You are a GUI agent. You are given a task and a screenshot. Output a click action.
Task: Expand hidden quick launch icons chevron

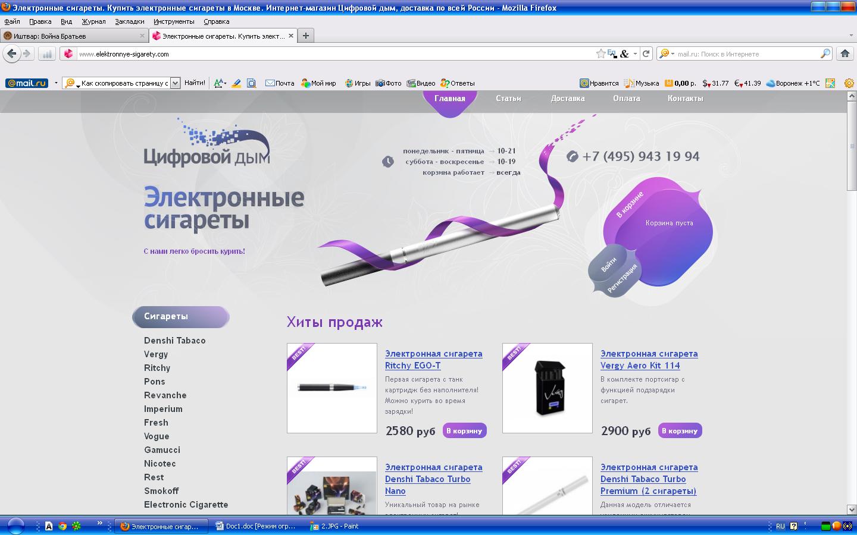click(99, 524)
